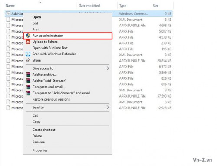Click the "4,698 KB" size value
This screenshot has height=166, width=217.
click(x=165, y=26)
